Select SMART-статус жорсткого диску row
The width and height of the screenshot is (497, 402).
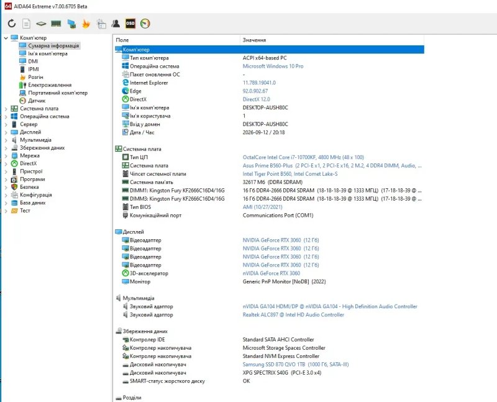(x=270, y=381)
